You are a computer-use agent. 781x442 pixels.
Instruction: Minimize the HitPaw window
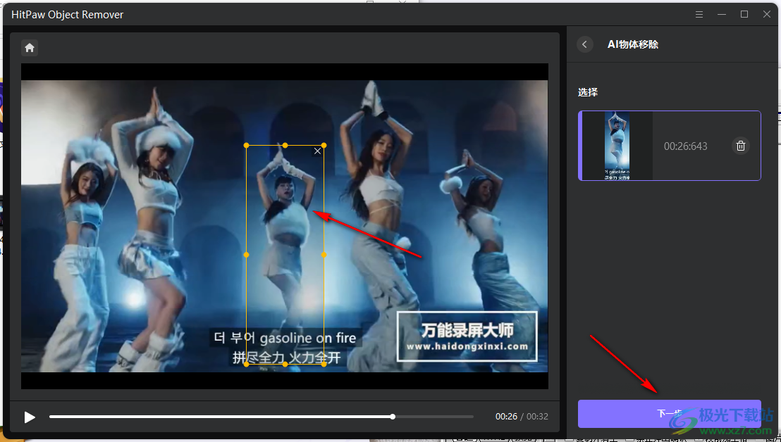point(722,14)
